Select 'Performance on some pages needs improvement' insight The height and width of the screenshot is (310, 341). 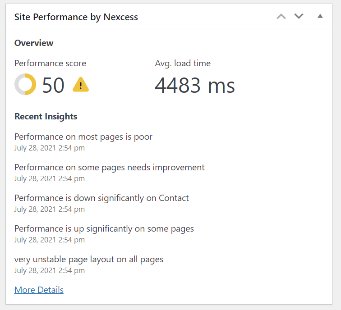pos(110,167)
